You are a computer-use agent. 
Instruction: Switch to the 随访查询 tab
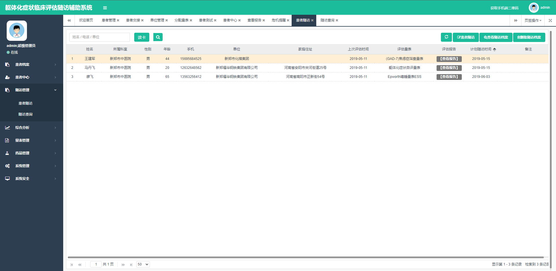pos(327,20)
